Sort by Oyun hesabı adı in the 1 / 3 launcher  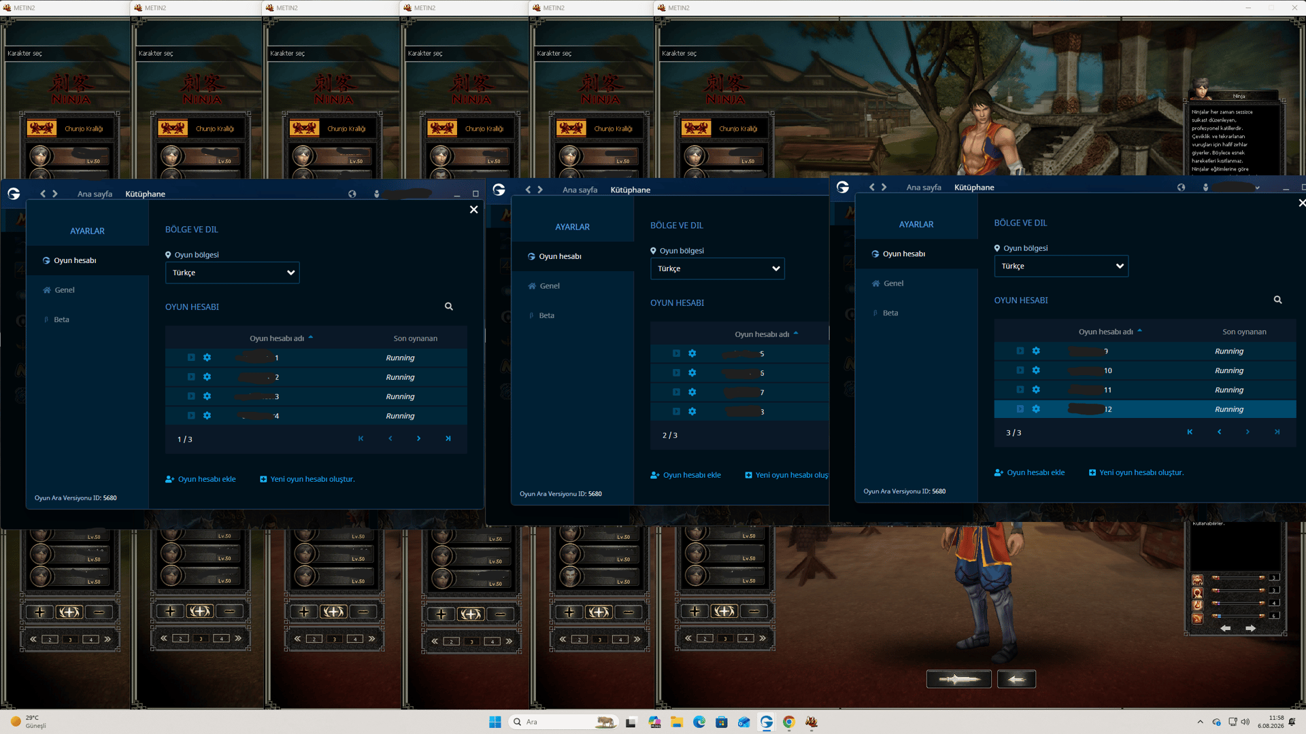pos(277,338)
